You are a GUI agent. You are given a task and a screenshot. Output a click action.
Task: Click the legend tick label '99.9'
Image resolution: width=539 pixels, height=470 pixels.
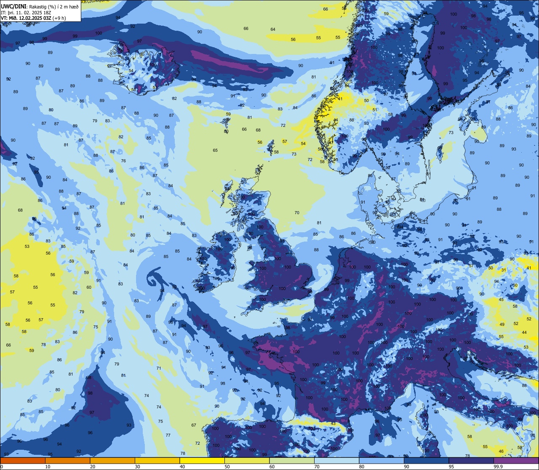click(498, 467)
